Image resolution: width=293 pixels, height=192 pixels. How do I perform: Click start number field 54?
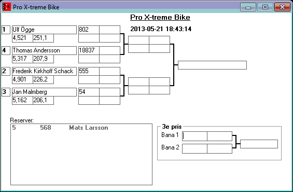(x=89, y=92)
